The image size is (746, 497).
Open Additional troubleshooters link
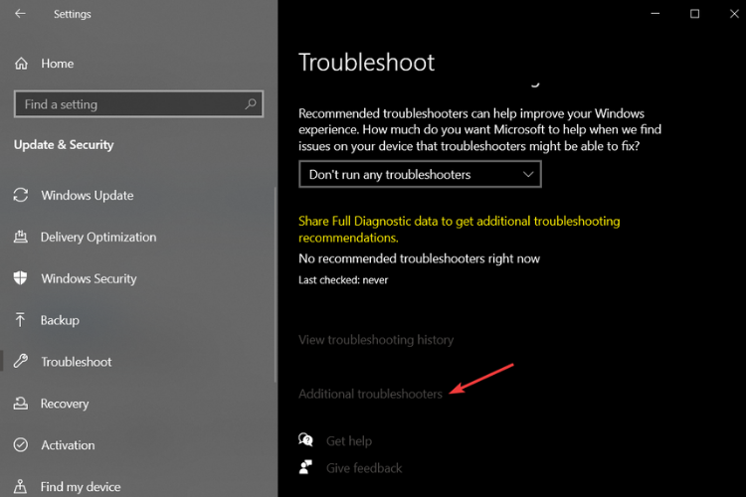pyautogui.click(x=370, y=395)
